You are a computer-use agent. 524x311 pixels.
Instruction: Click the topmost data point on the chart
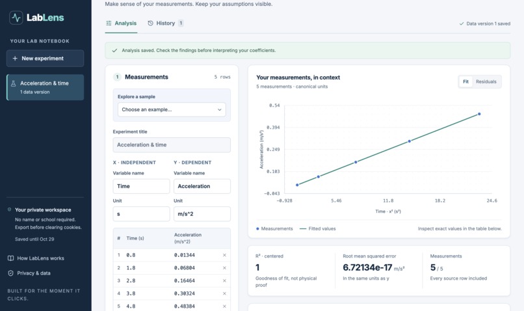pos(479,114)
